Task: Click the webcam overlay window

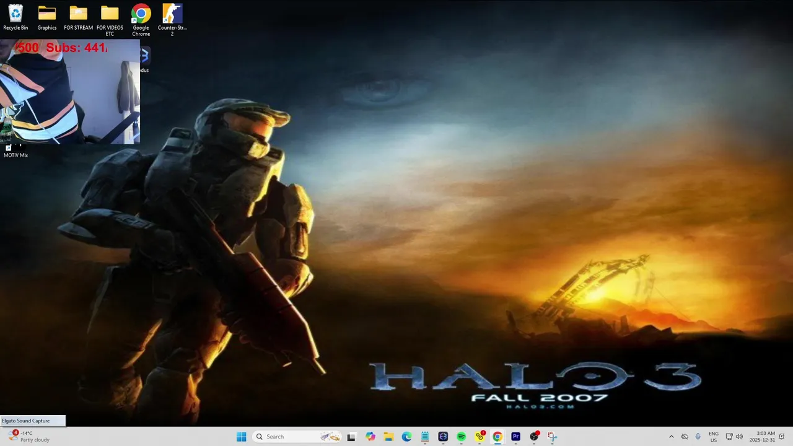Action: [70, 92]
